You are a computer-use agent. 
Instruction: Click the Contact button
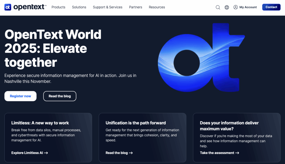[x=271, y=7]
